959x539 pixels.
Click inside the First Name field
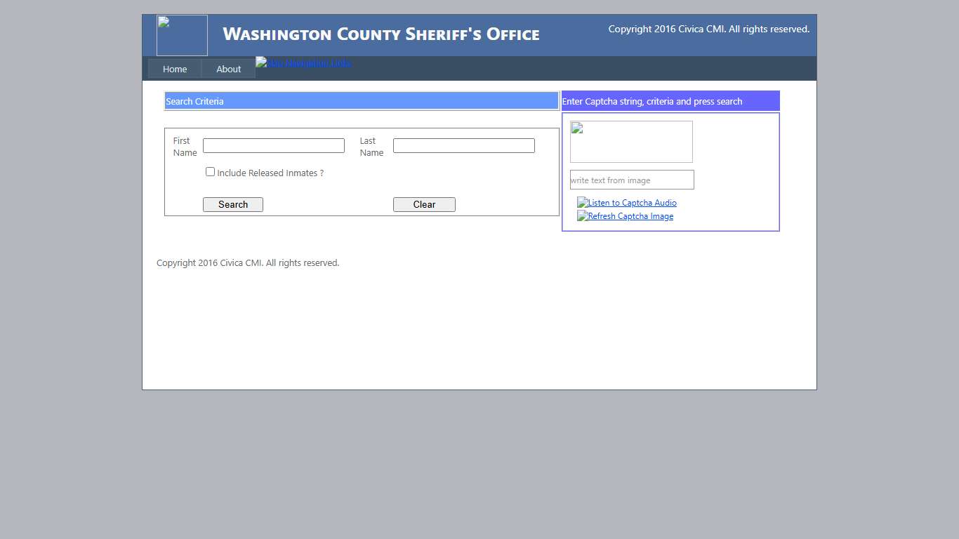click(273, 145)
